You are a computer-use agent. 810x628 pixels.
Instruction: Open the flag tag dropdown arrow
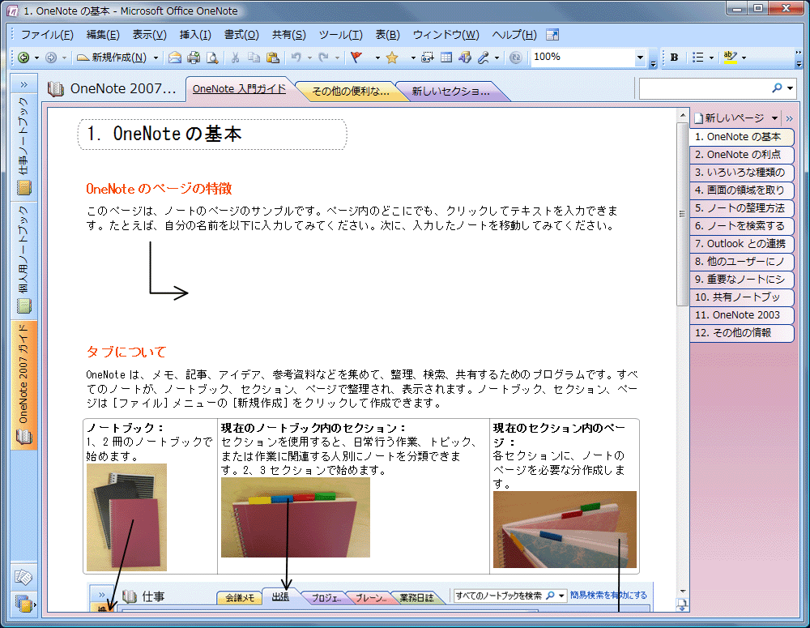coord(377,58)
